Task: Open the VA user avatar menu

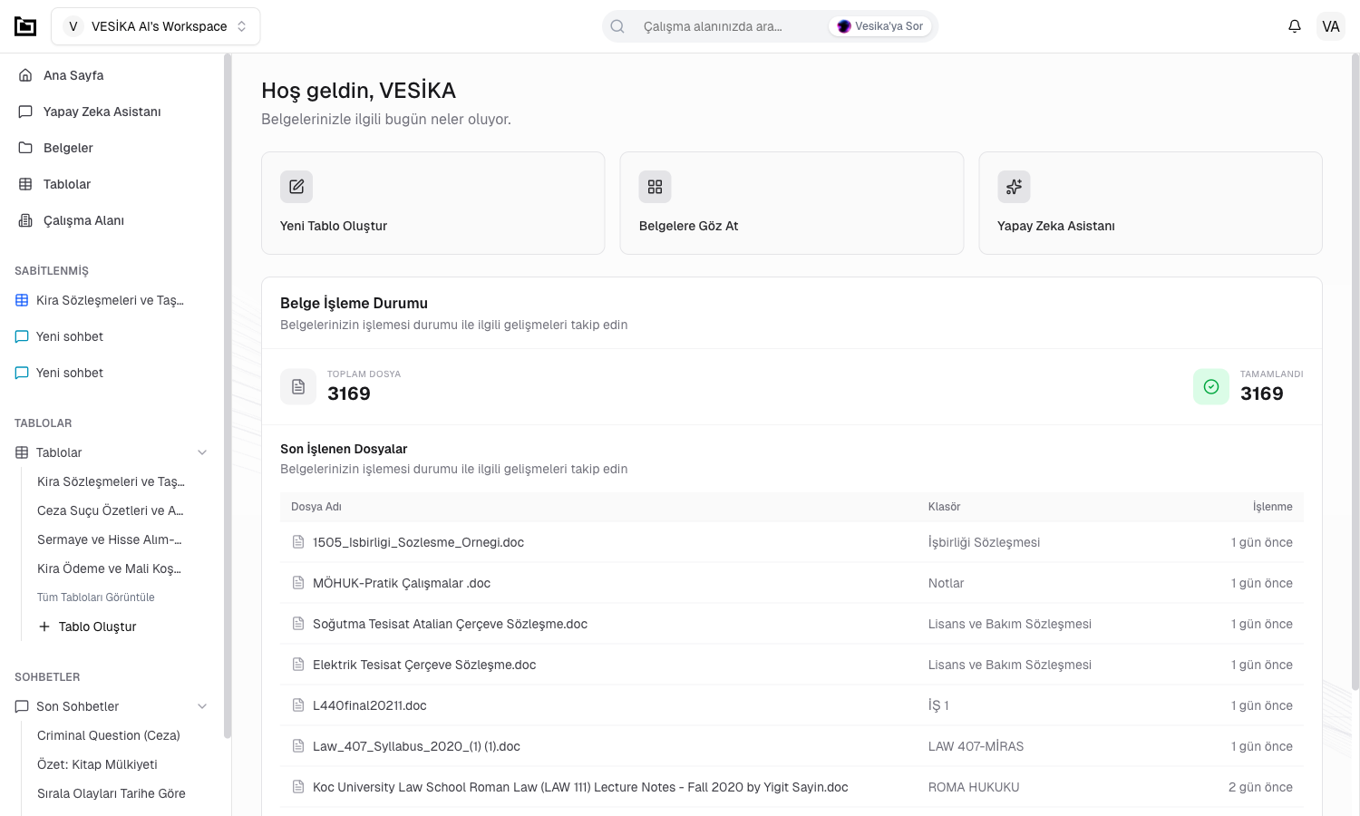Action: tap(1330, 26)
